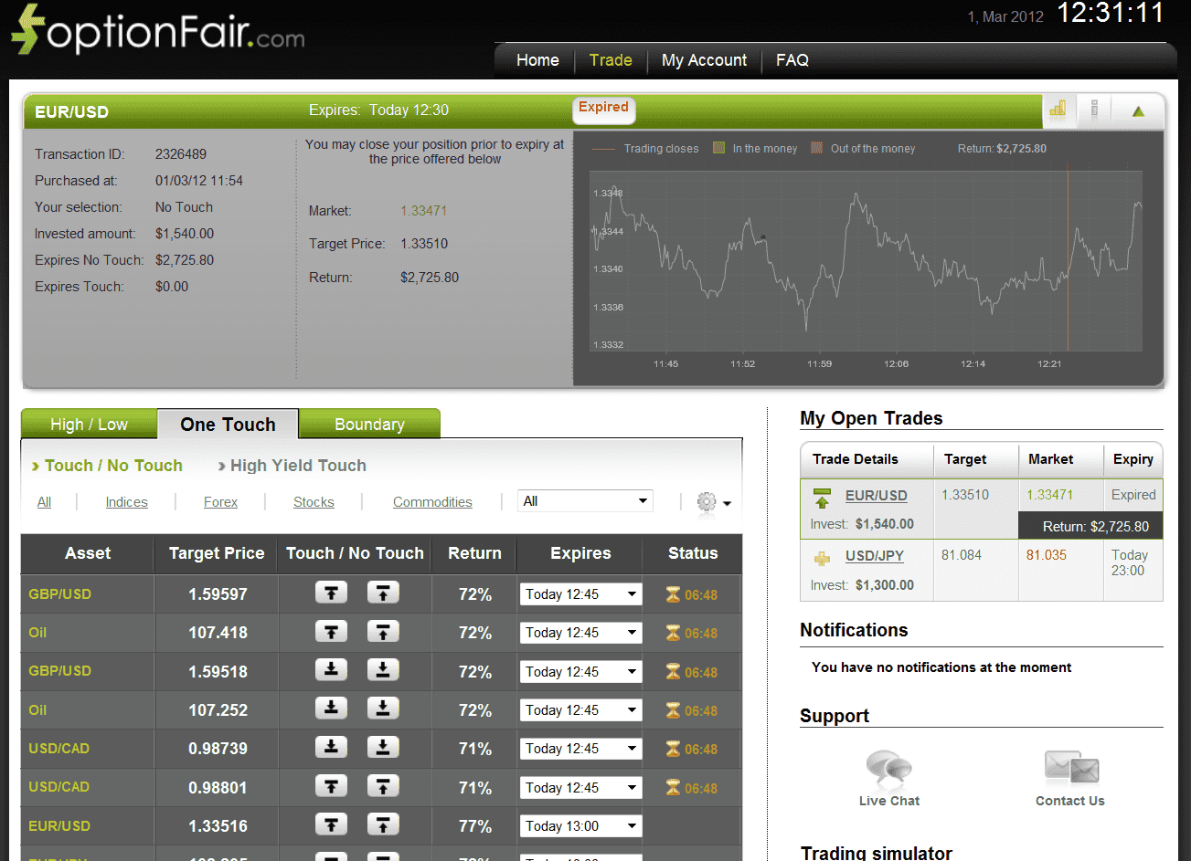Select Touch arrow for GBP/USD at 1.59597
Screen dimensions: 1191x861
[x=331, y=593]
